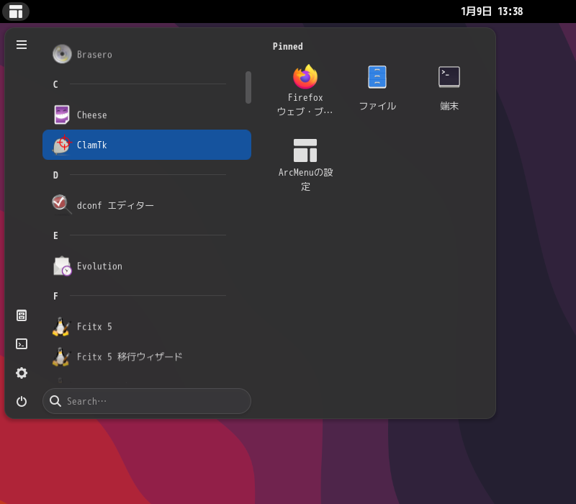Click the hamburger menu icon in sidebar
Screen dimensions: 576x504
coord(22,45)
